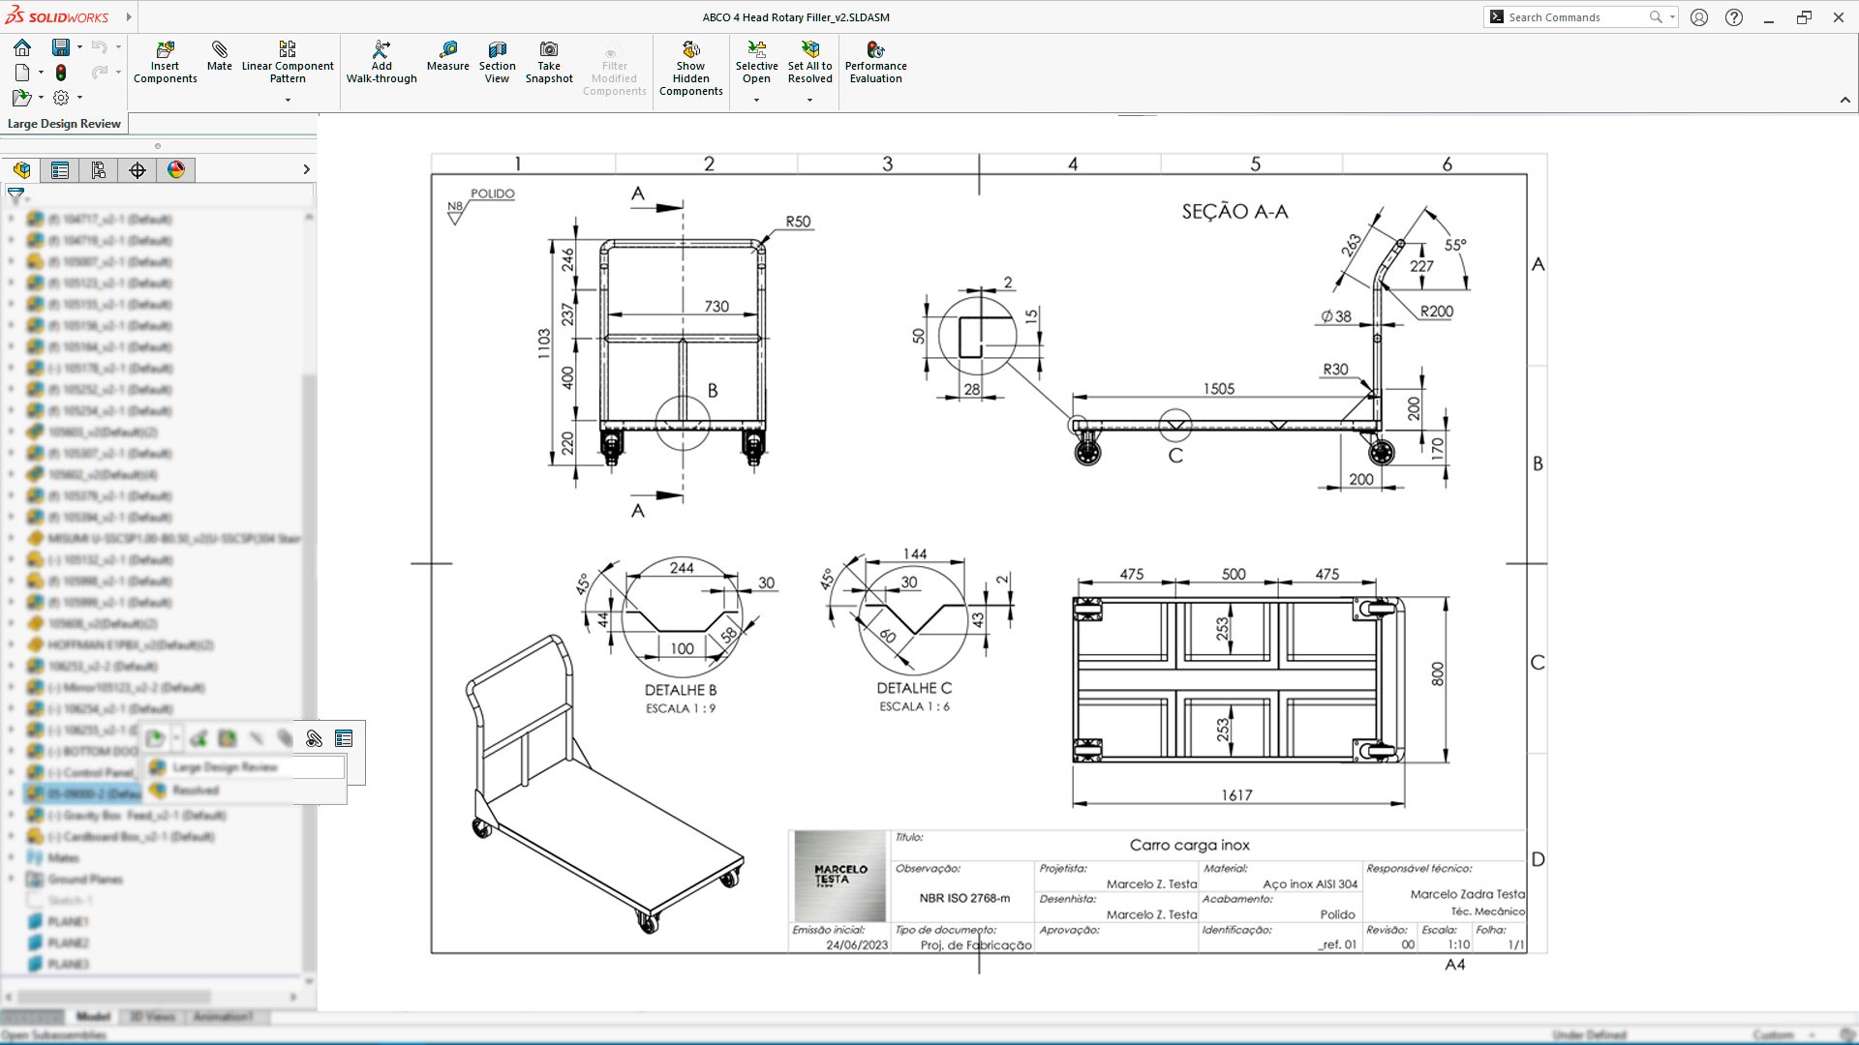The height and width of the screenshot is (1045, 1859).
Task: Choose Resolved from the popup menu
Action: click(x=195, y=791)
